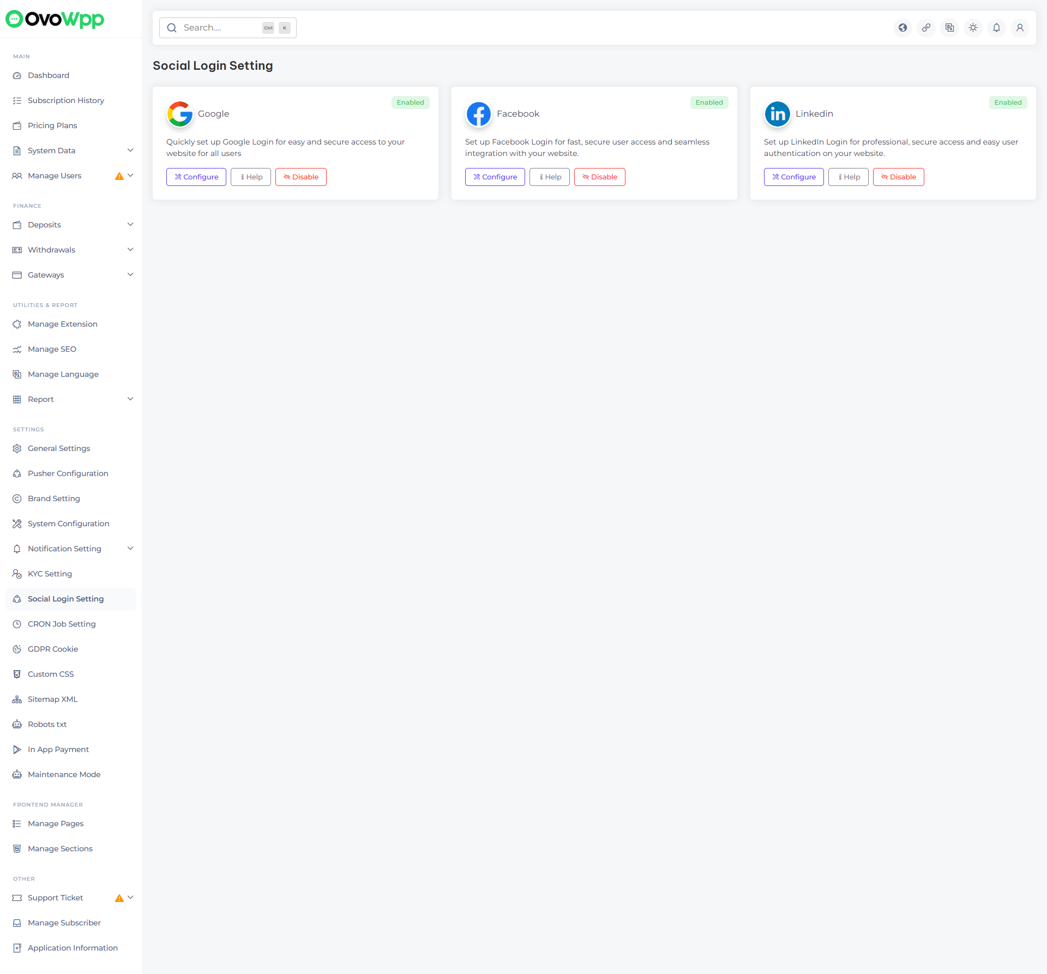Click the LinkedIn logo icon

coord(778,114)
